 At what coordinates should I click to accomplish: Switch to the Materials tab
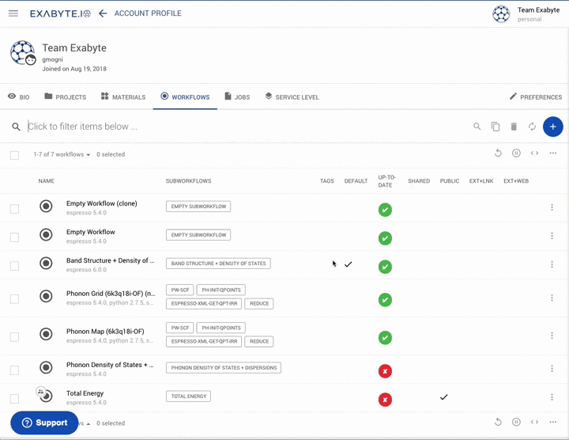(122, 97)
